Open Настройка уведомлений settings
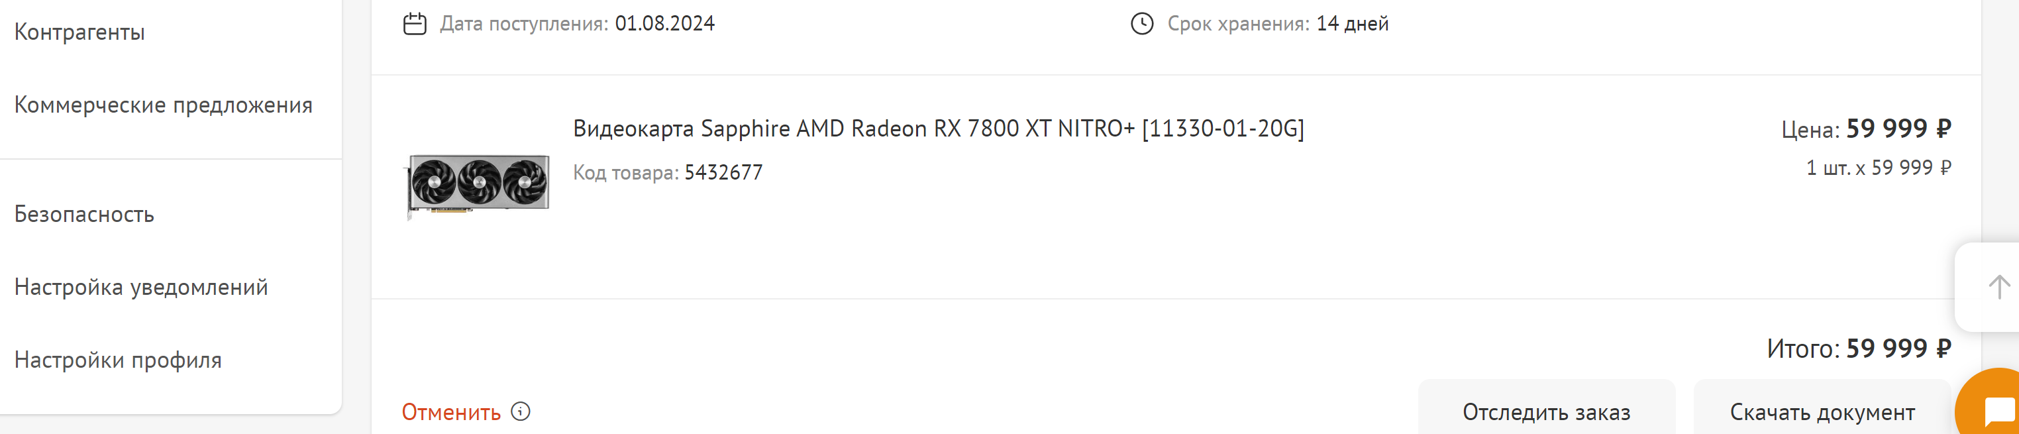The width and height of the screenshot is (2019, 434). [141, 288]
